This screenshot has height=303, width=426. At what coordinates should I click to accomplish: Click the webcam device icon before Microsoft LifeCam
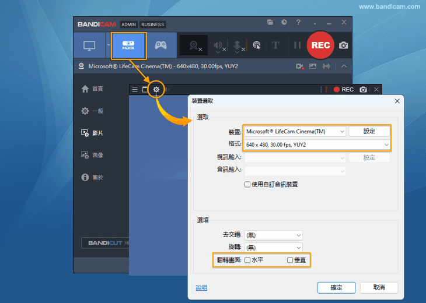81,66
